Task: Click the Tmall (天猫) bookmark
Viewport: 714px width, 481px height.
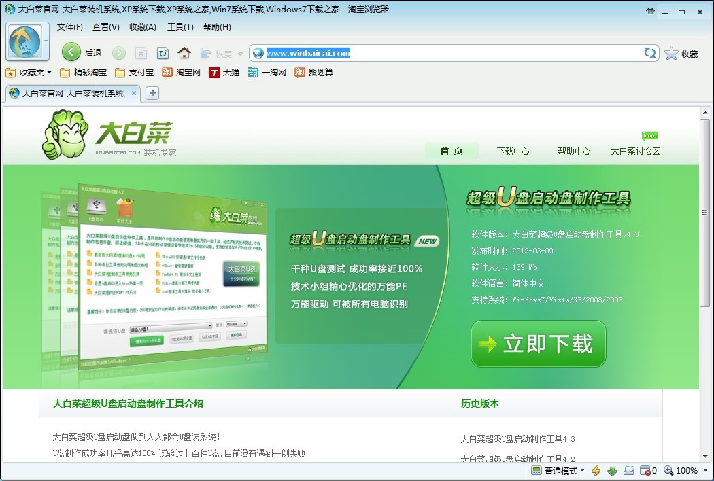Action: (224, 73)
